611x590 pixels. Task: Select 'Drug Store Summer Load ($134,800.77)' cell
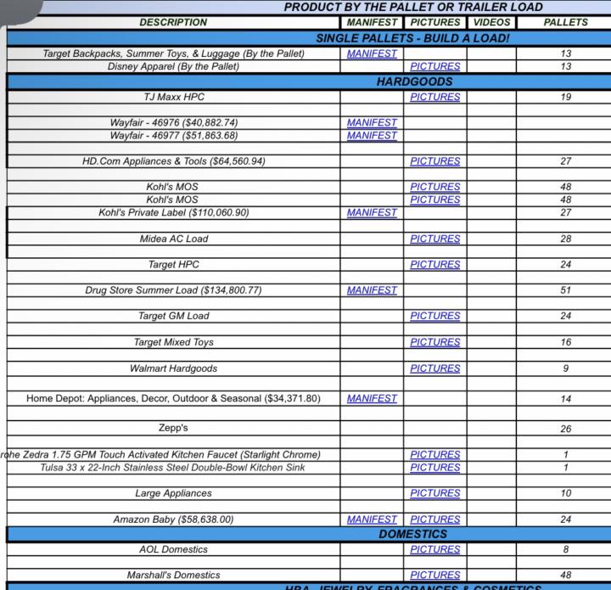pyautogui.click(x=173, y=290)
